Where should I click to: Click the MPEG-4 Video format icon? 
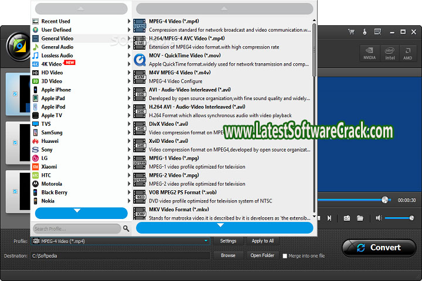pyautogui.click(x=139, y=26)
